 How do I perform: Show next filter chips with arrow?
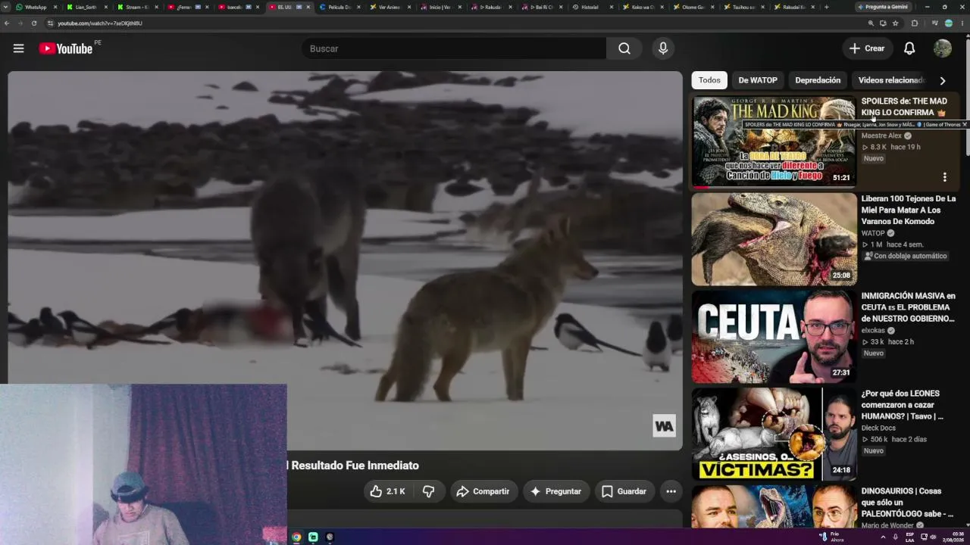point(942,80)
